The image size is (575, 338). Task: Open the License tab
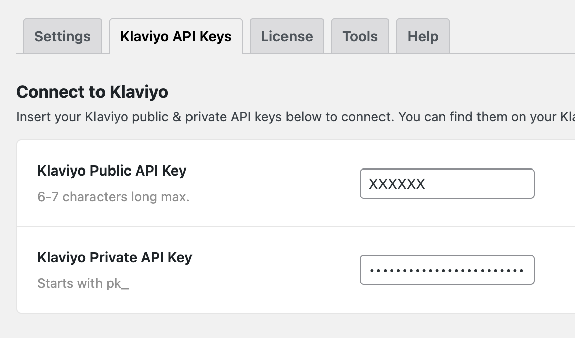pos(286,36)
